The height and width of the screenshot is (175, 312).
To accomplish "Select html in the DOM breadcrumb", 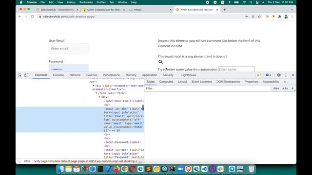I will (x=27, y=161).
